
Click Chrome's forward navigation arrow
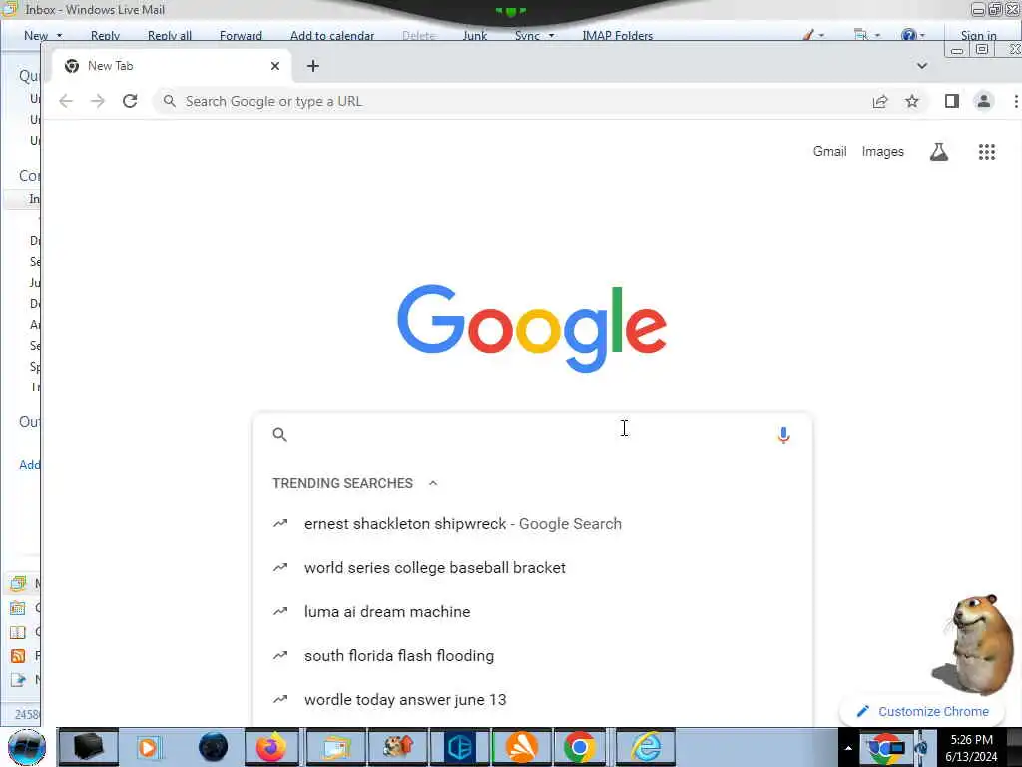98,101
